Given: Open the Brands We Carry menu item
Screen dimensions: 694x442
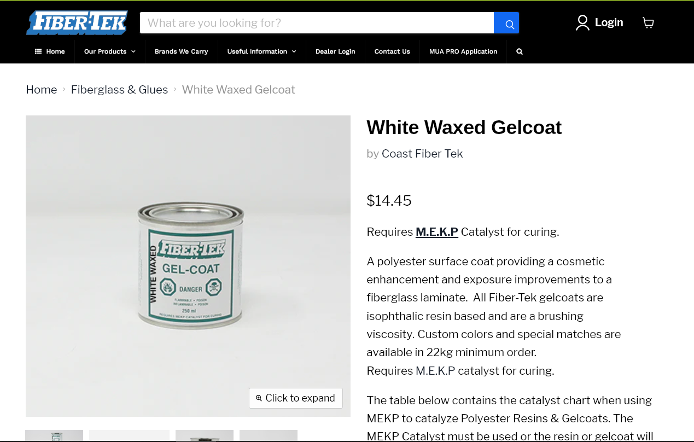Looking at the screenshot, I should [x=182, y=51].
